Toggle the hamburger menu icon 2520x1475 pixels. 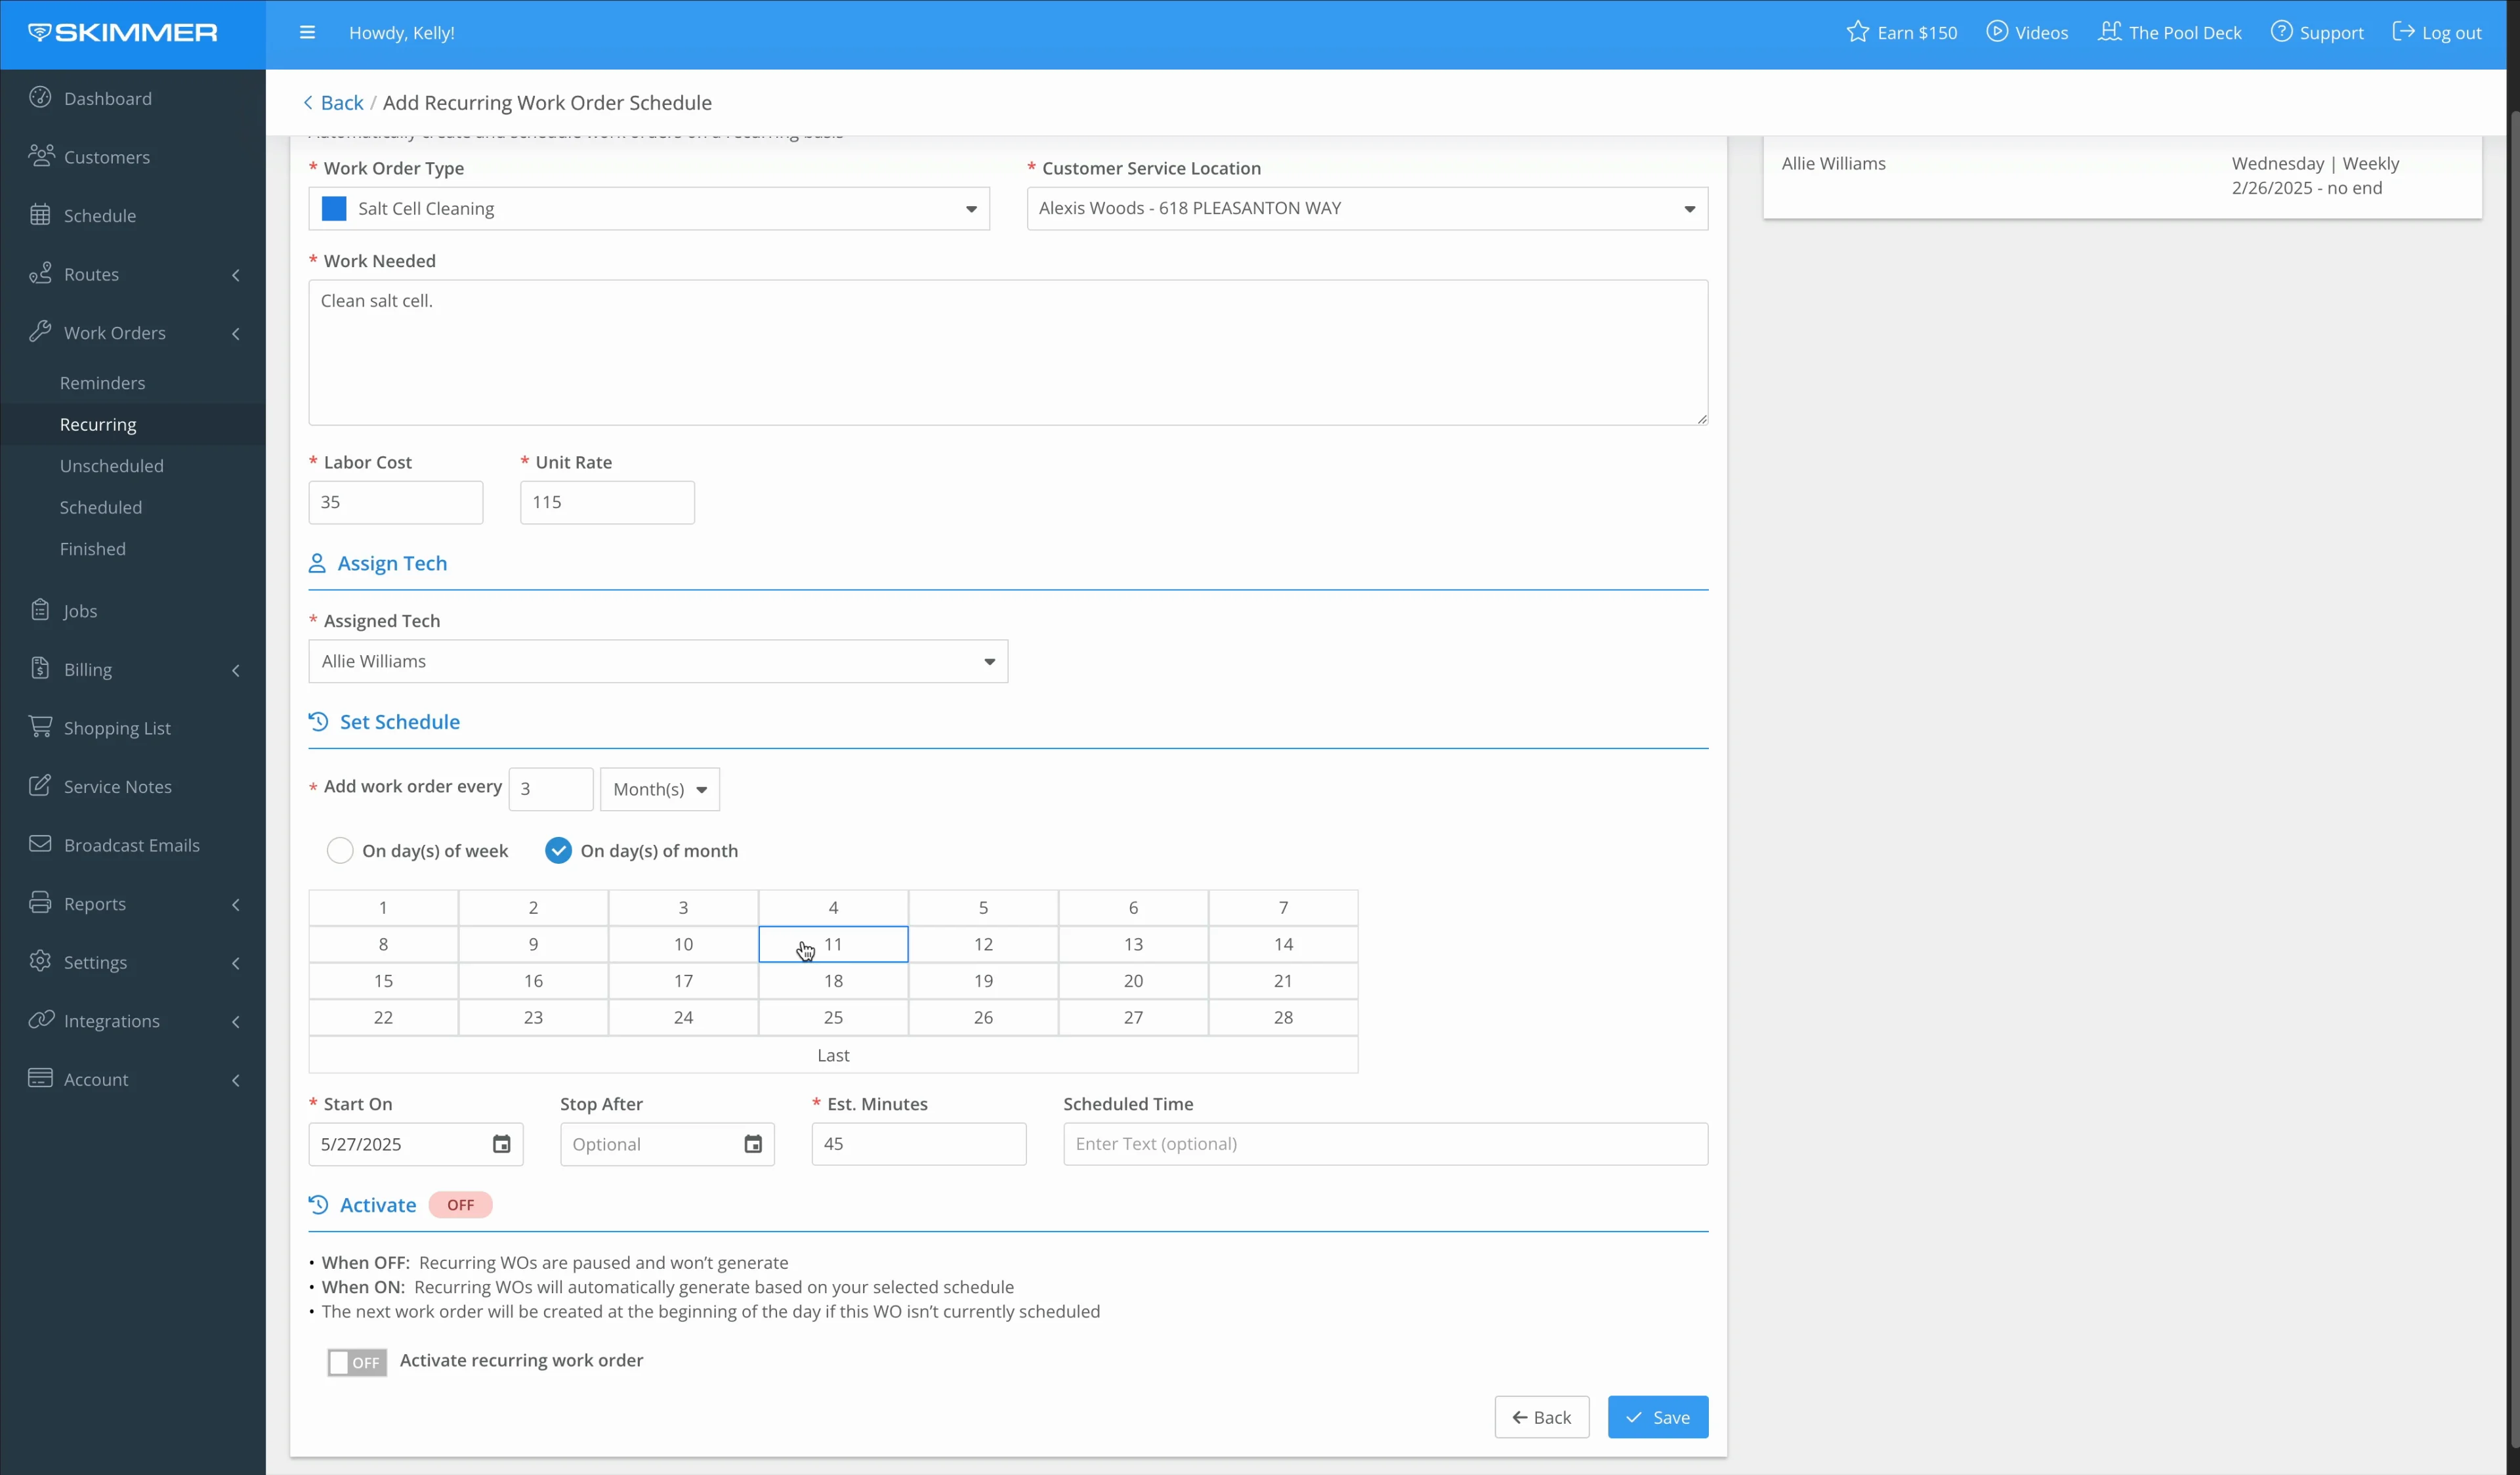307,33
